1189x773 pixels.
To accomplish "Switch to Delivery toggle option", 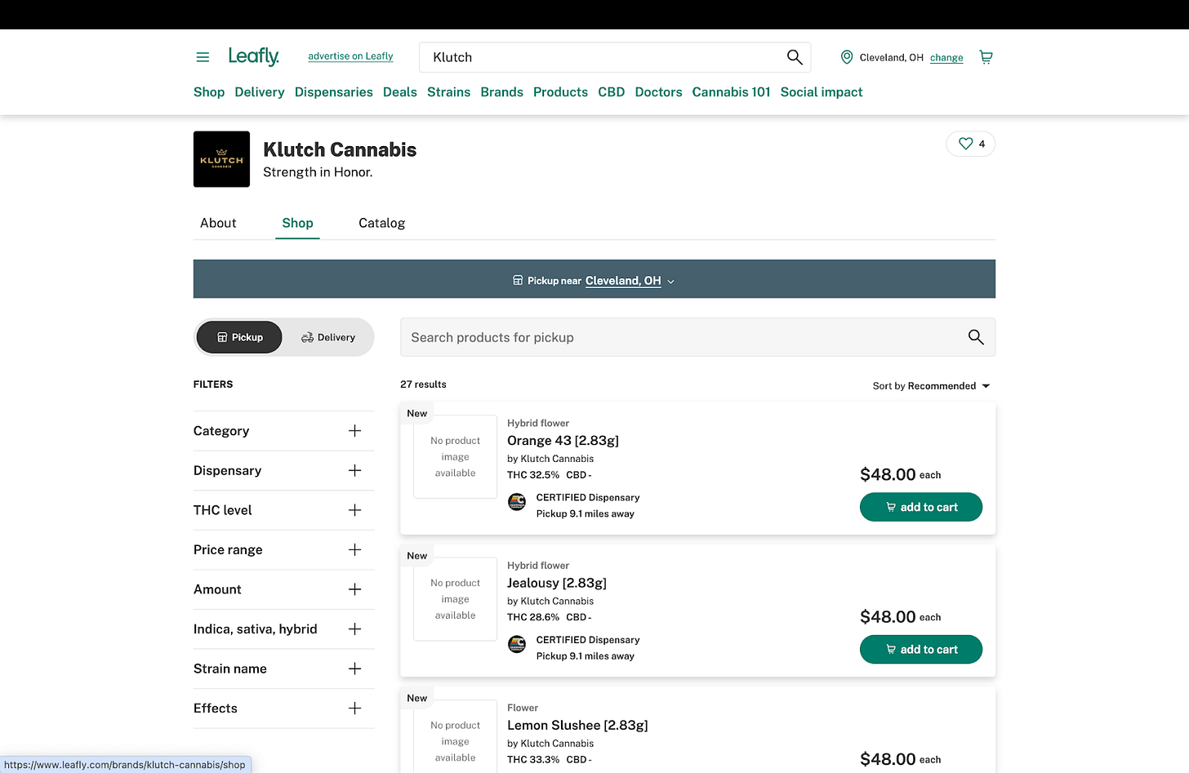I will pos(328,337).
